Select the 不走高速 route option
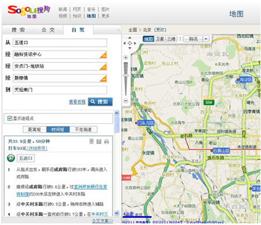 [83, 130]
